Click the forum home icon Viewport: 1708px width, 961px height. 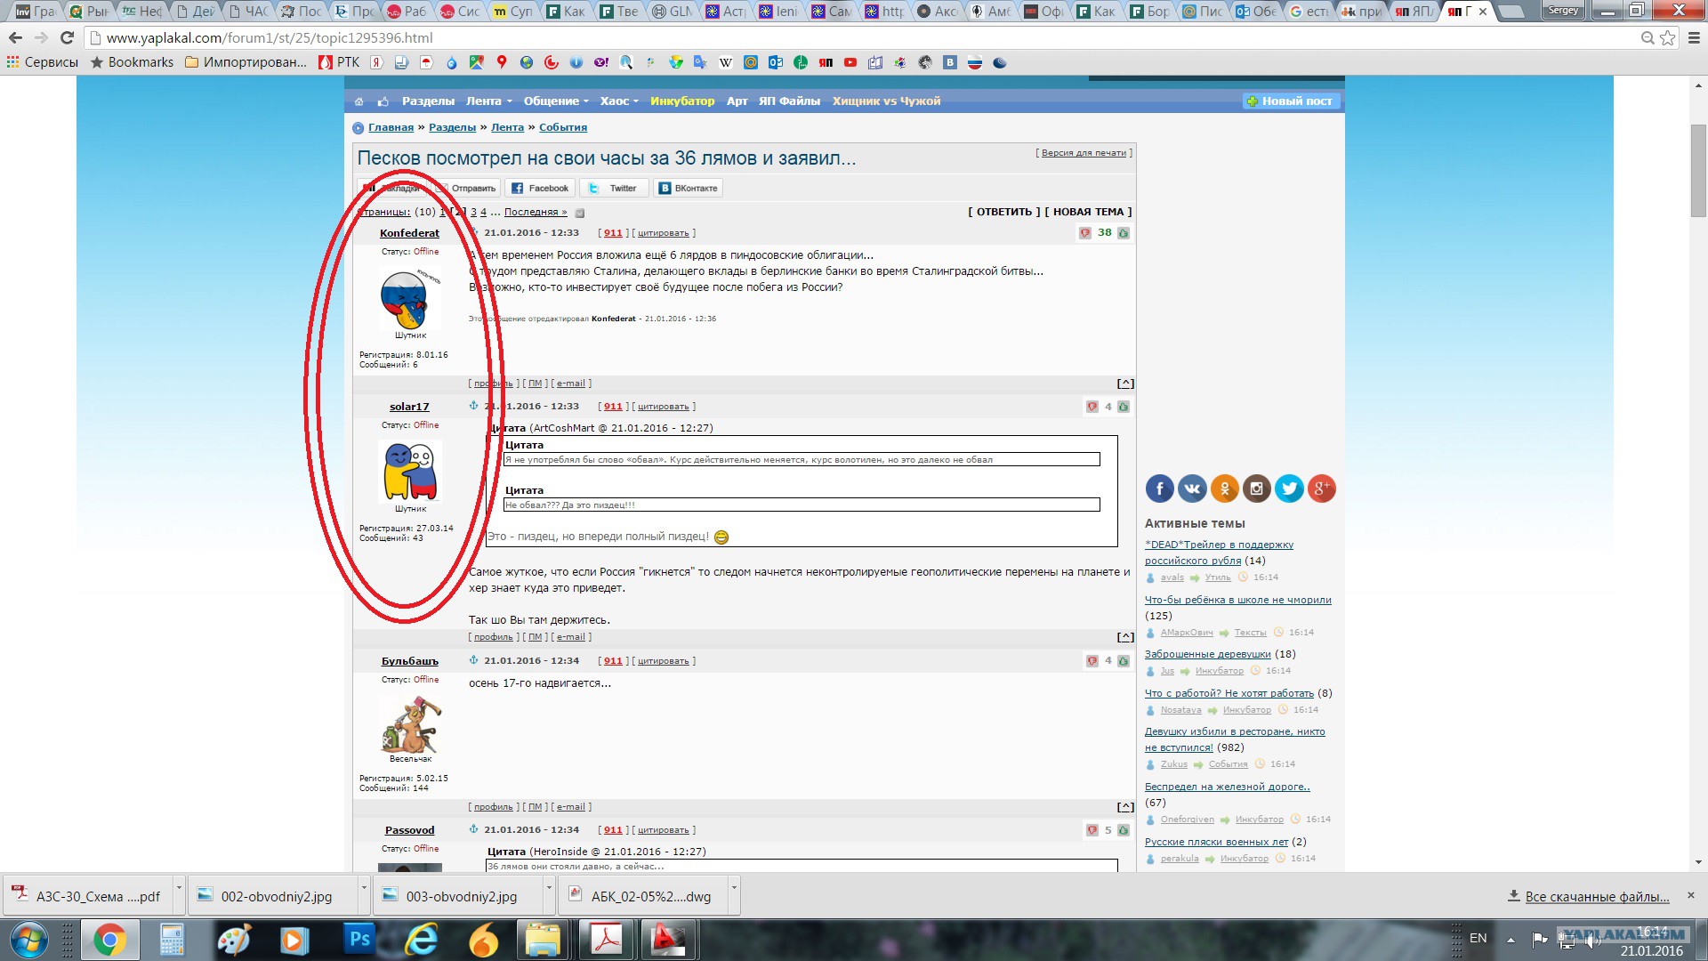(x=359, y=101)
